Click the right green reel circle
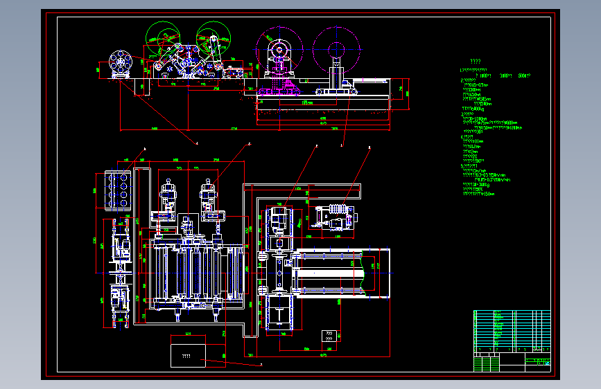Viewport: 601px width, 389px height. [x=214, y=38]
